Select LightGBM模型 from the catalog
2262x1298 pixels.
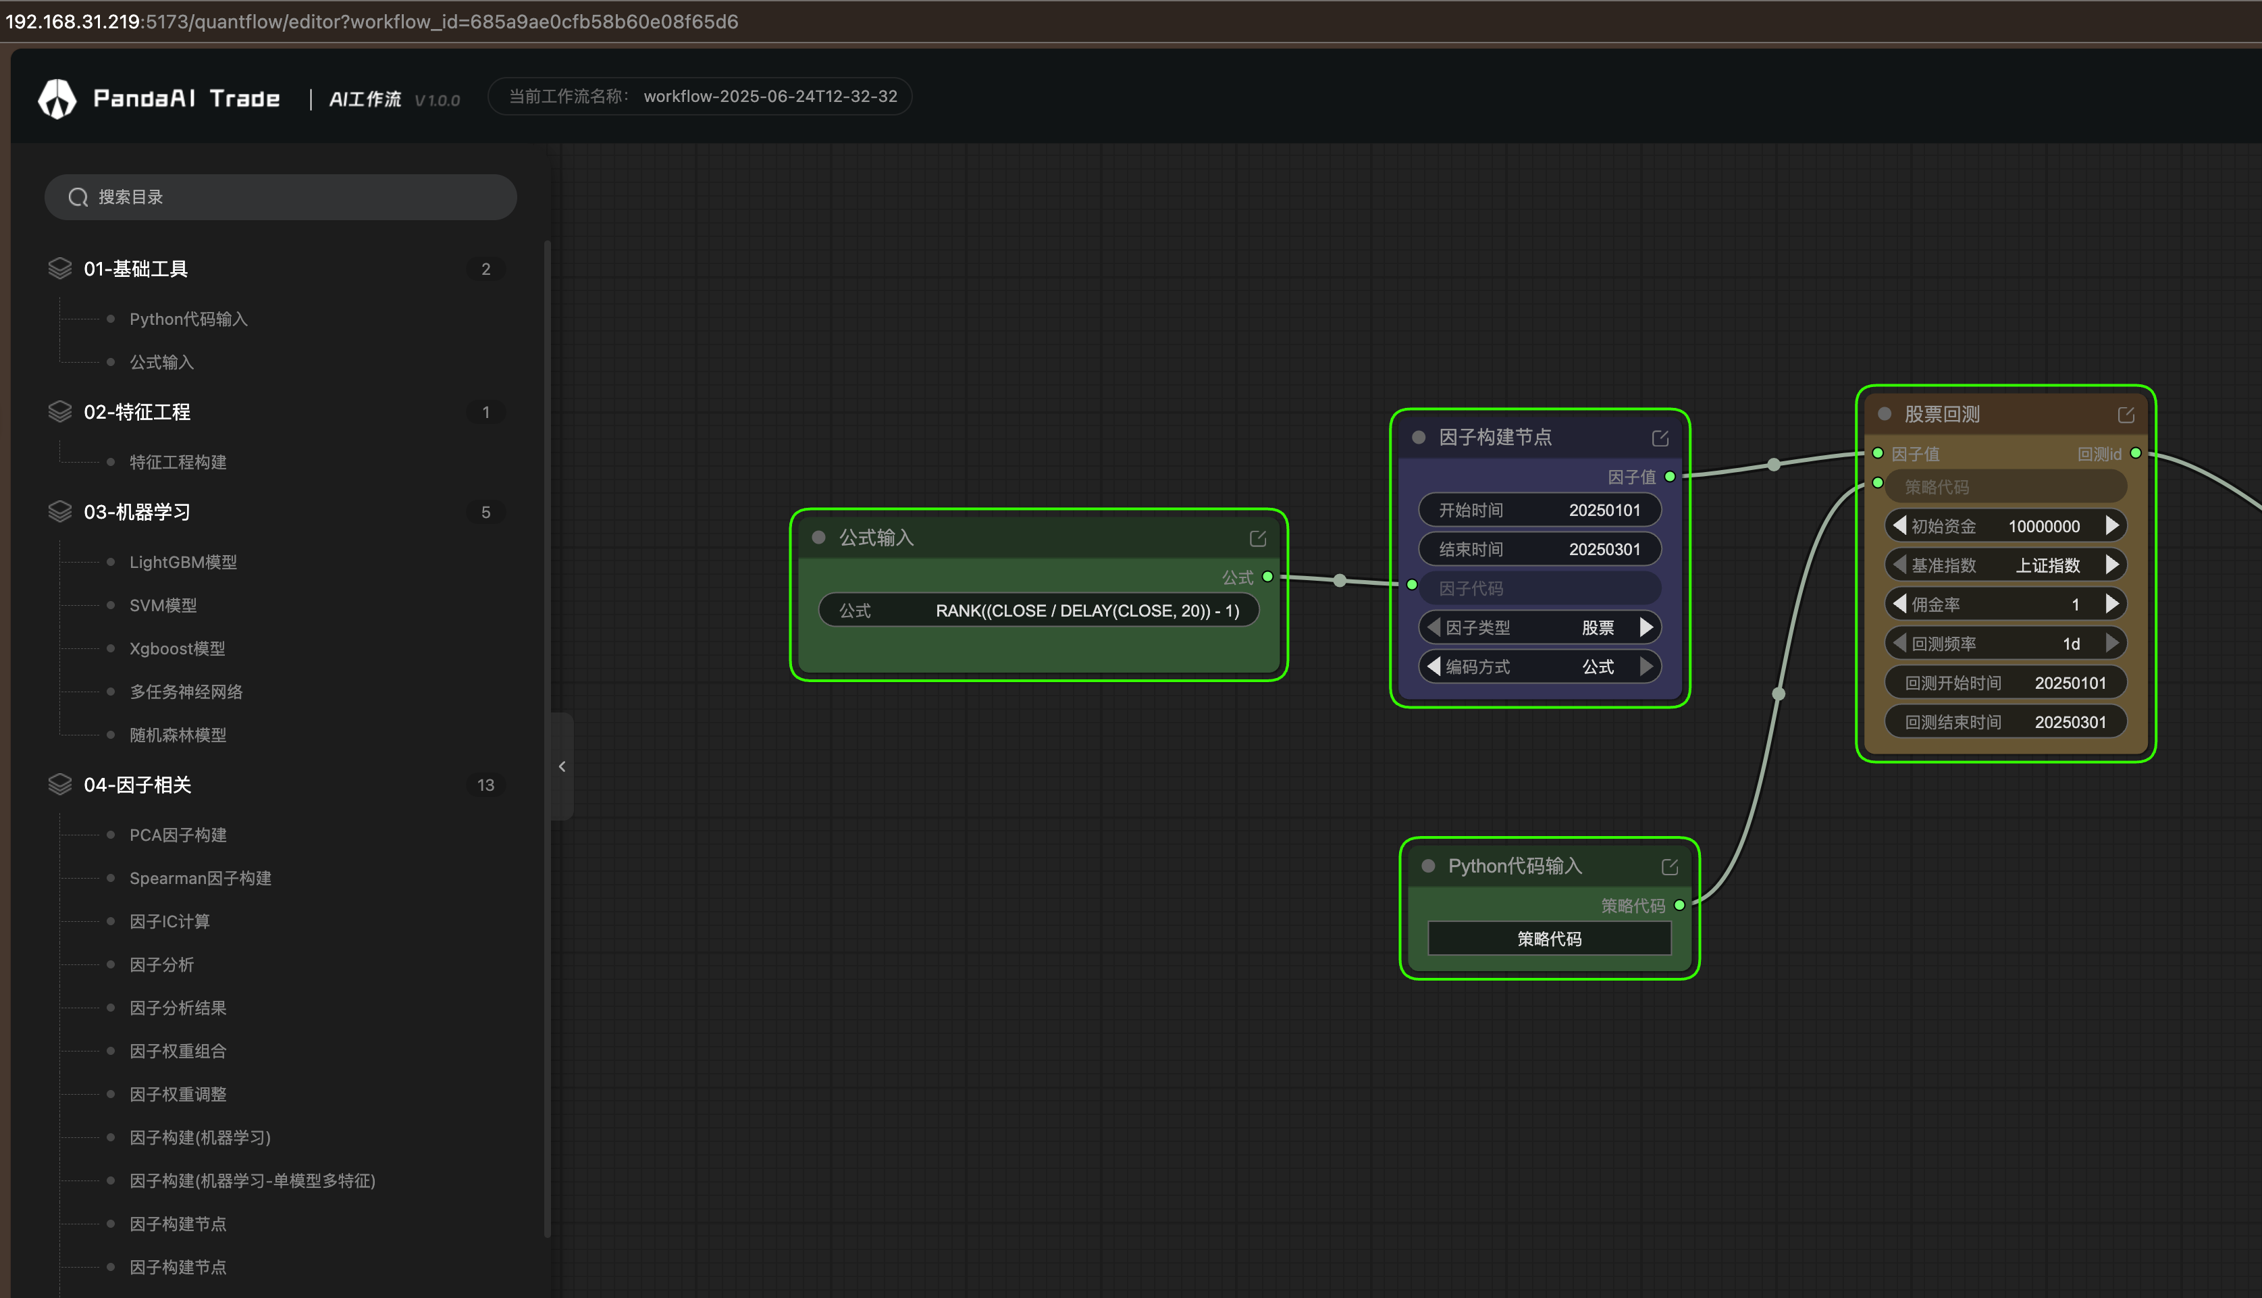tap(183, 563)
